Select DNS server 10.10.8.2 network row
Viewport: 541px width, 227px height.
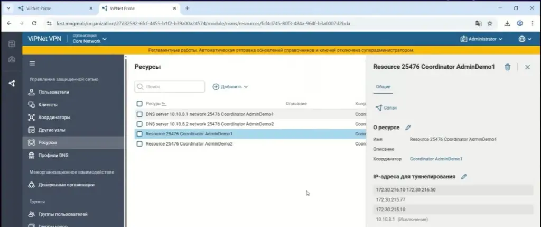250,124
